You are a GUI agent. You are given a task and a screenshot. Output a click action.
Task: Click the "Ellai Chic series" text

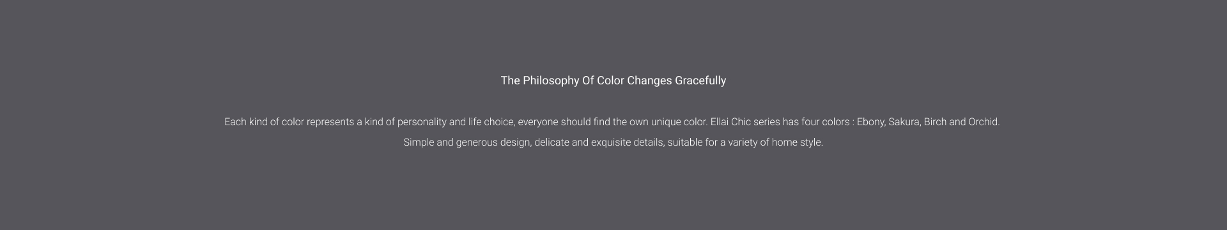pyautogui.click(x=745, y=122)
